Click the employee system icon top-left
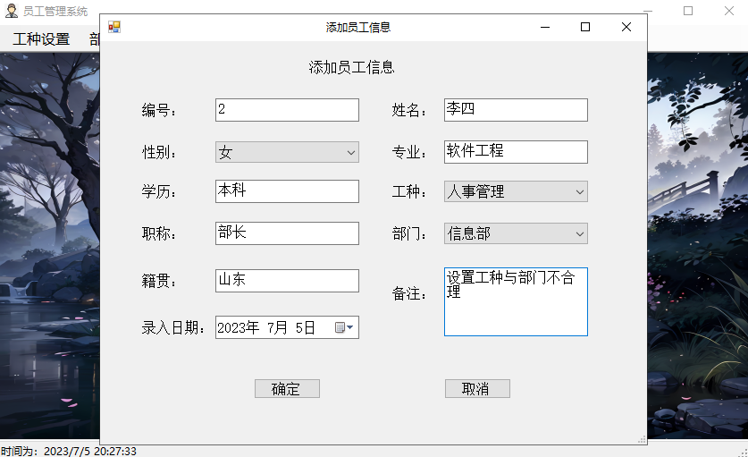This screenshot has width=748, height=457. point(12,12)
